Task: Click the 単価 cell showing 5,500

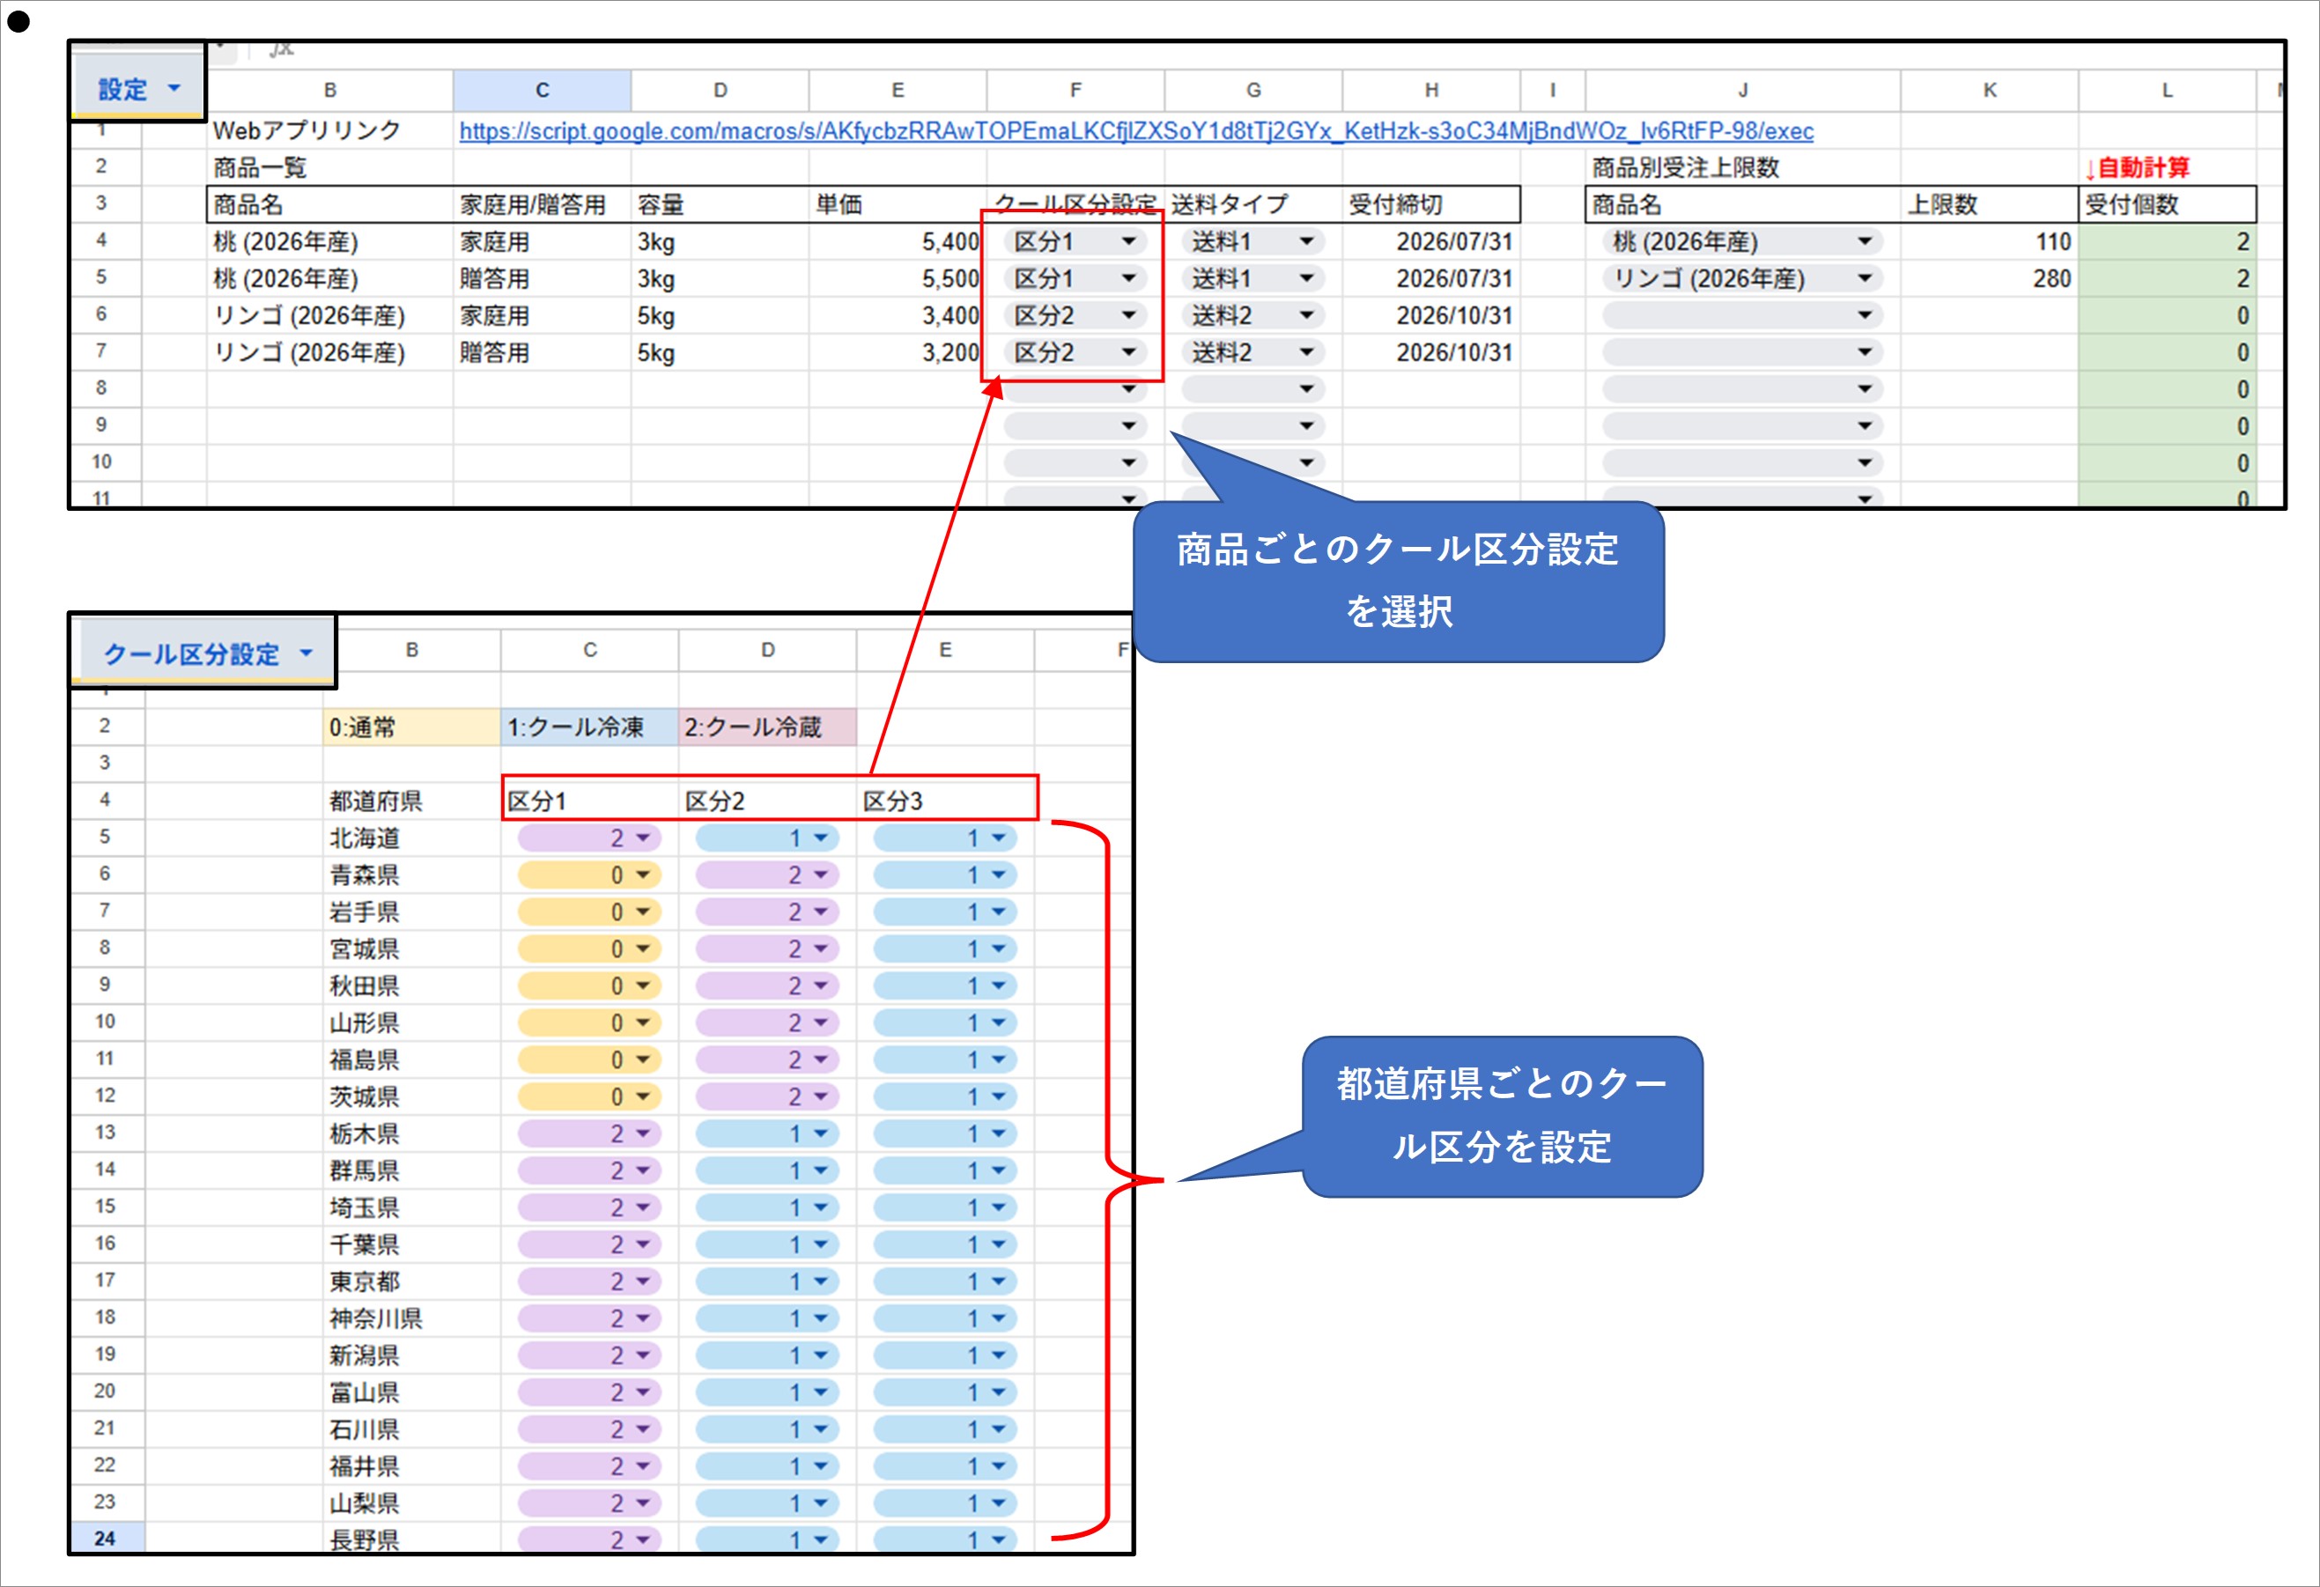Action: pos(898,278)
